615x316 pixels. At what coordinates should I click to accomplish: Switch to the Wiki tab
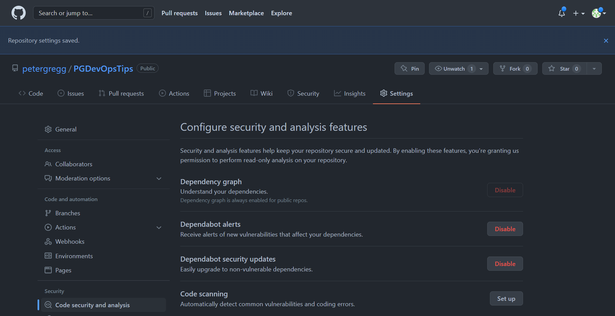tap(261, 94)
